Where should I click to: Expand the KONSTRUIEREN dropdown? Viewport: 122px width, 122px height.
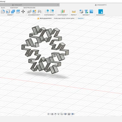63,15
